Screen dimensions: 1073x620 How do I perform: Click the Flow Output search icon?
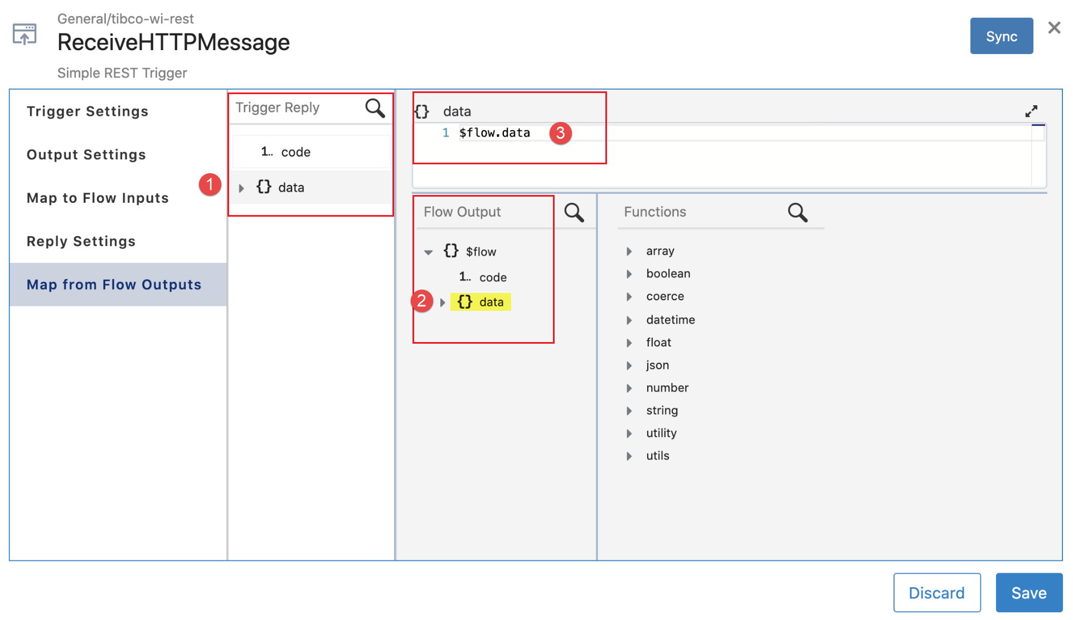click(x=574, y=212)
